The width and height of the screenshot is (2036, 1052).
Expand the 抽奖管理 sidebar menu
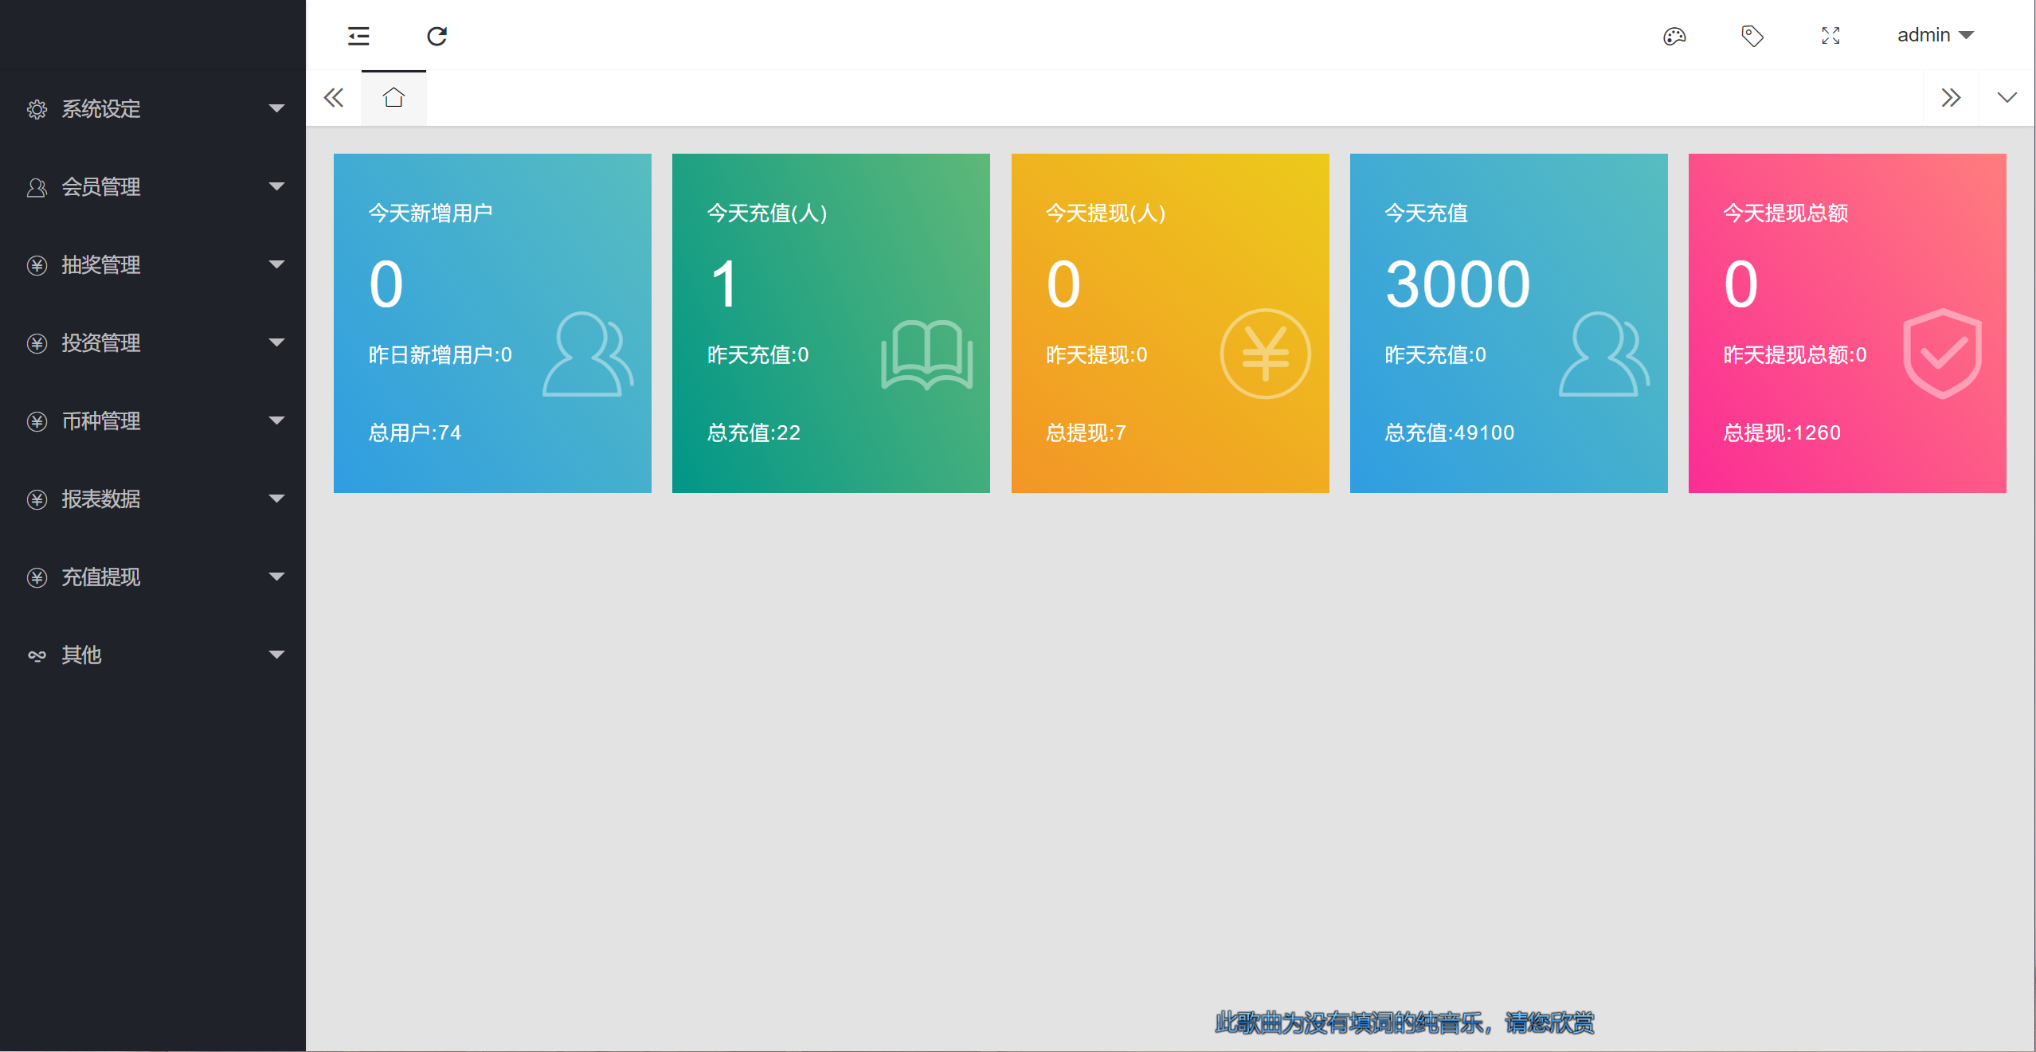coord(153,265)
